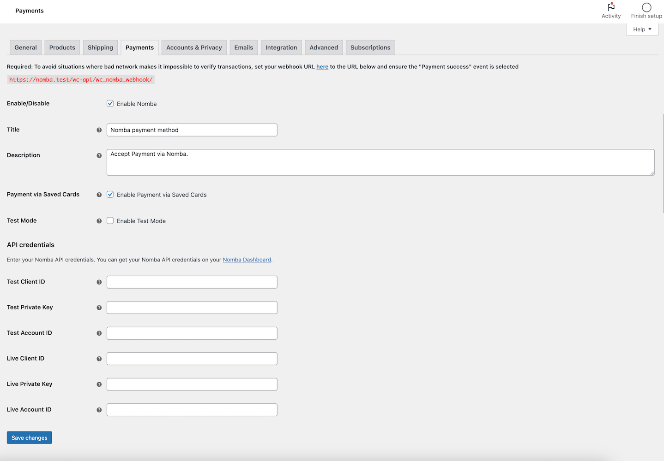Expand the Help dropdown
Image resolution: width=664 pixels, height=461 pixels.
click(x=642, y=29)
